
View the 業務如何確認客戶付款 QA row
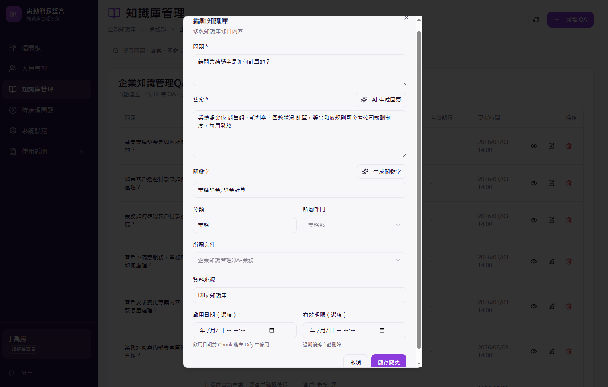tap(534, 220)
